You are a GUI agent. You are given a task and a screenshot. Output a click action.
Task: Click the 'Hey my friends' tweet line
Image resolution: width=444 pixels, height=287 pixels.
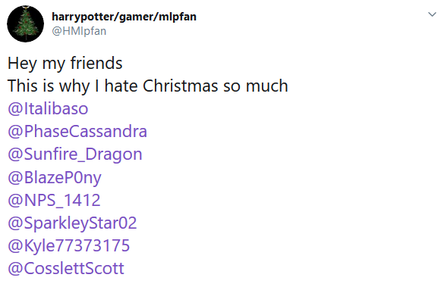(x=65, y=64)
